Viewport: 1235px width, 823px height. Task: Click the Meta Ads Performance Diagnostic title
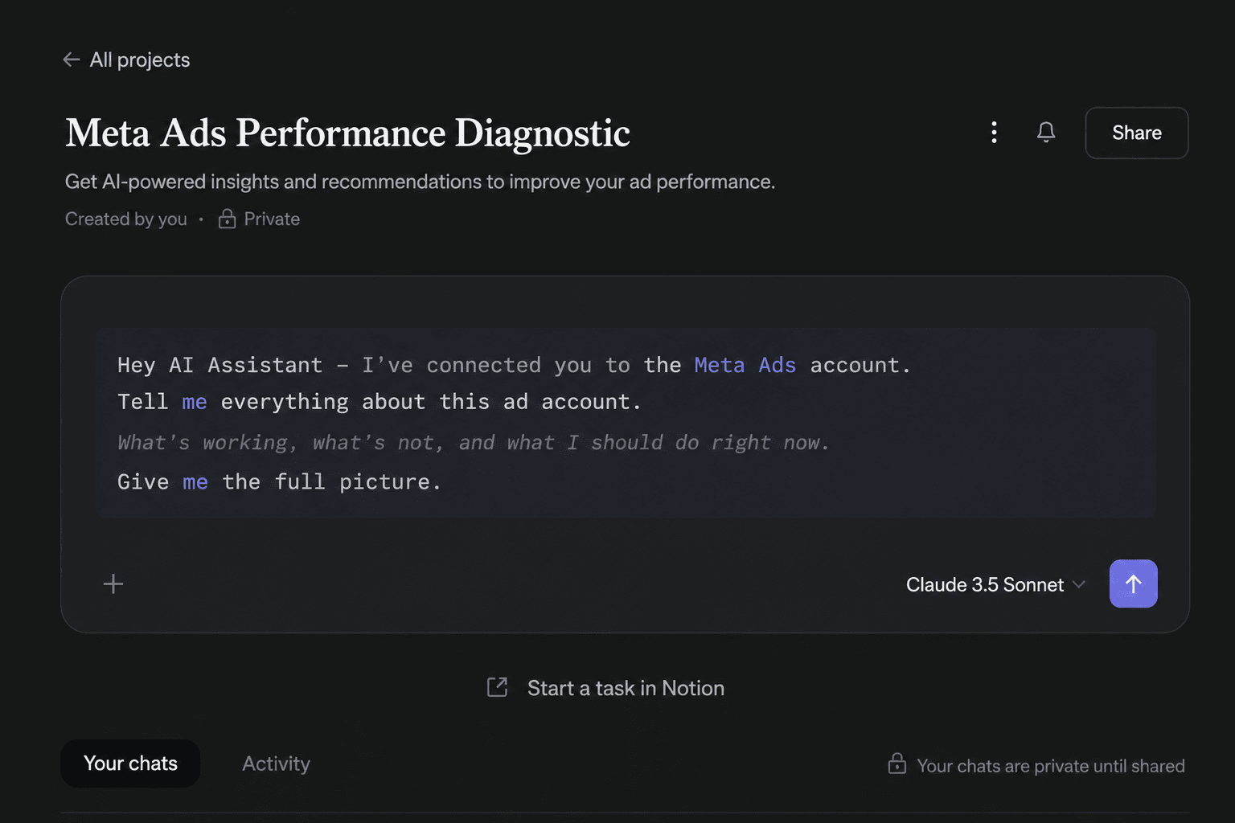pos(347,133)
